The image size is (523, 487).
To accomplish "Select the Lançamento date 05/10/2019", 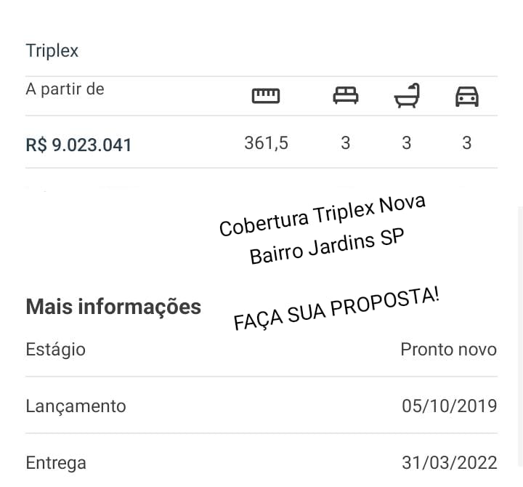I will (x=450, y=406).
